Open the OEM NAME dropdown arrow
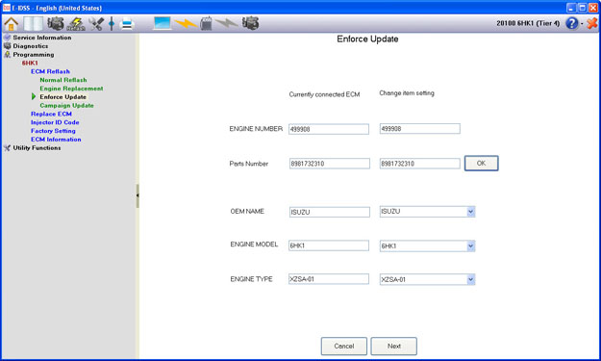Viewport: 601px width, 361px height. click(470, 212)
